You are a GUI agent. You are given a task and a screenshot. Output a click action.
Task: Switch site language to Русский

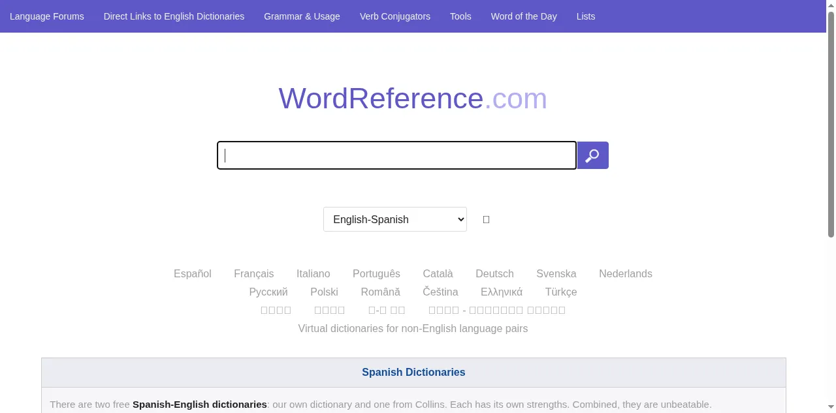click(268, 292)
